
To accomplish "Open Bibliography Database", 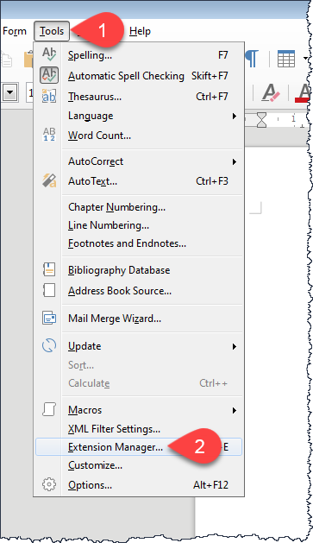I will point(139,270).
